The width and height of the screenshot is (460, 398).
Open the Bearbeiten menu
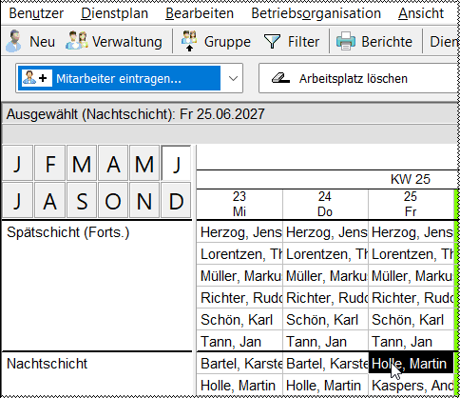[x=200, y=13]
